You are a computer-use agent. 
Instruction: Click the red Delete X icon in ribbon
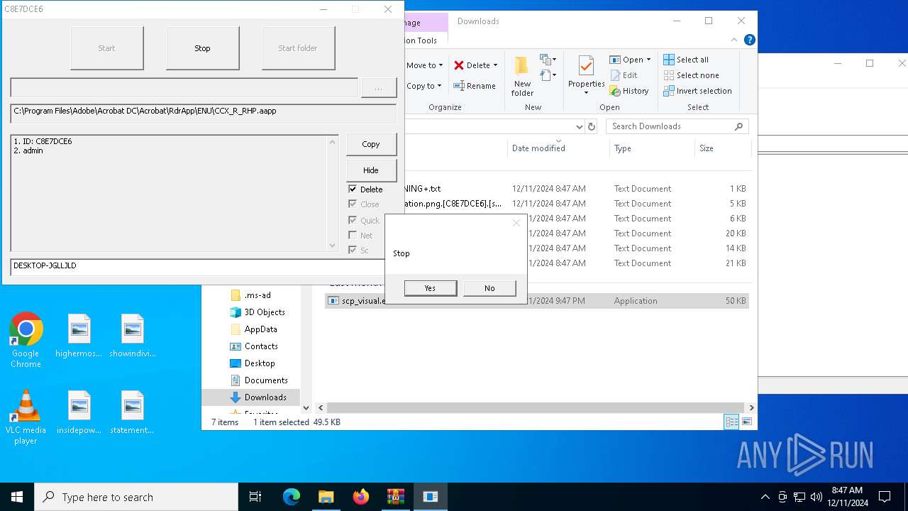(x=459, y=65)
